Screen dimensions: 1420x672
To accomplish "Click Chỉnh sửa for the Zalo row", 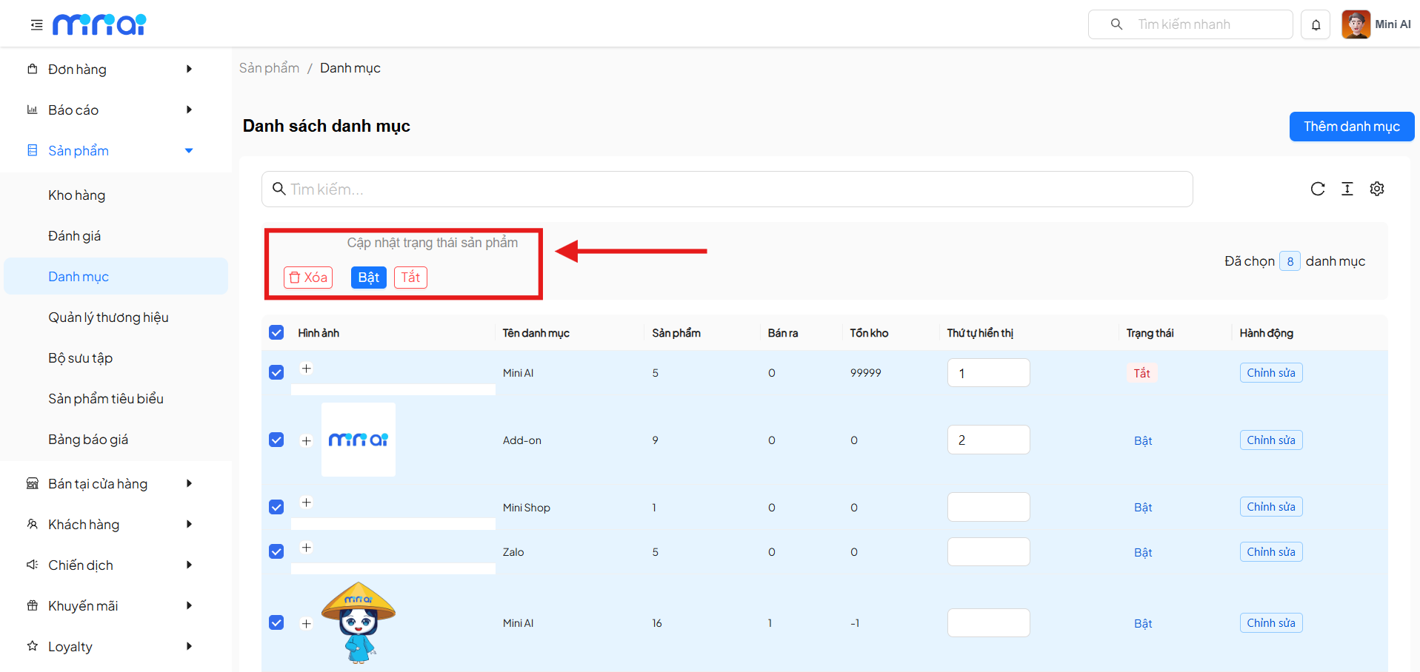I will coord(1270,552).
